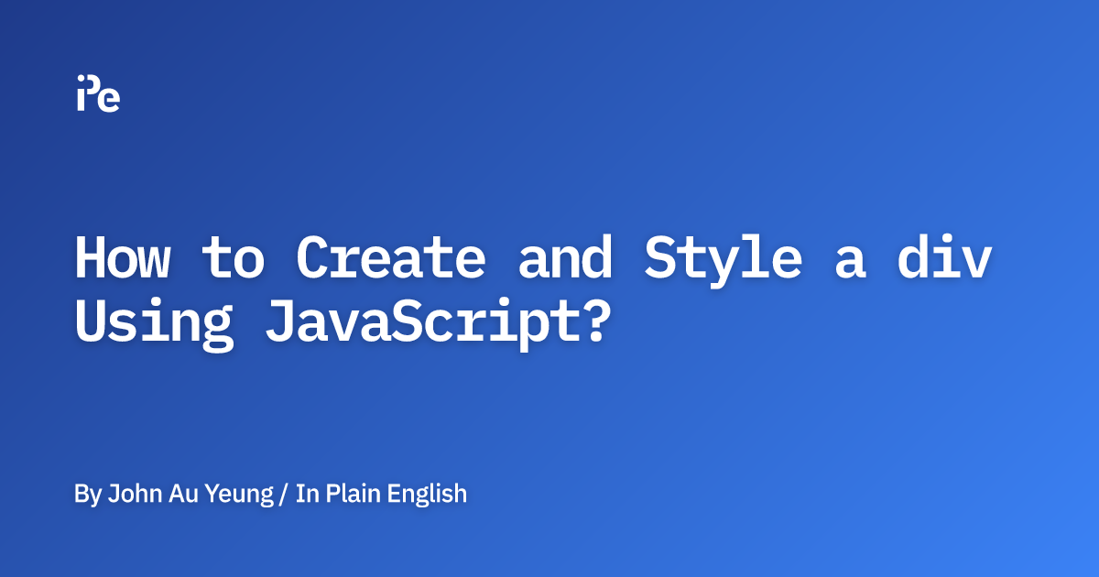Click the word 'Create' in the headline
1099x577 pixels.
390,260
